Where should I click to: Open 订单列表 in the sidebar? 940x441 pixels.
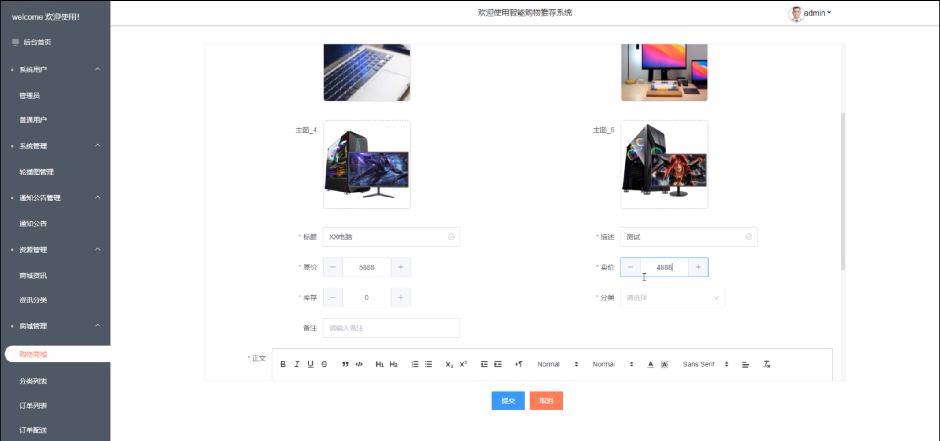point(33,406)
